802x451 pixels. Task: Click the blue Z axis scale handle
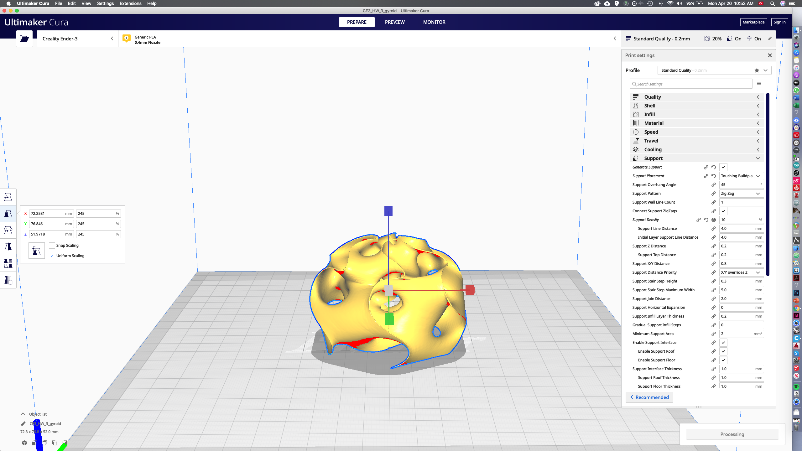[x=388, y=211]
